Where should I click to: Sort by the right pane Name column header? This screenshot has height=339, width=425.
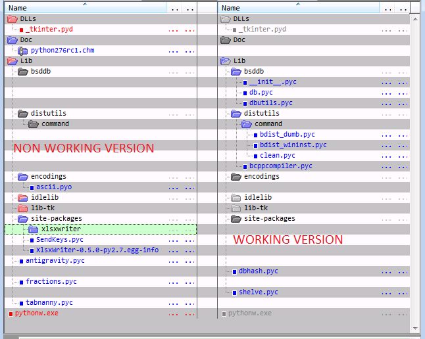[x=299, y=8]
